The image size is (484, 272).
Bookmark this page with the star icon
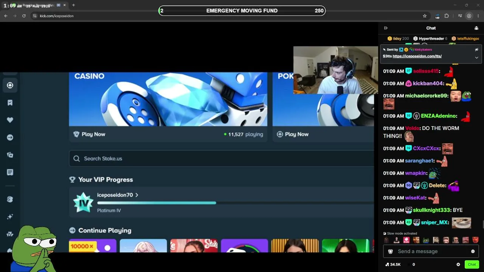pos(425,16)
